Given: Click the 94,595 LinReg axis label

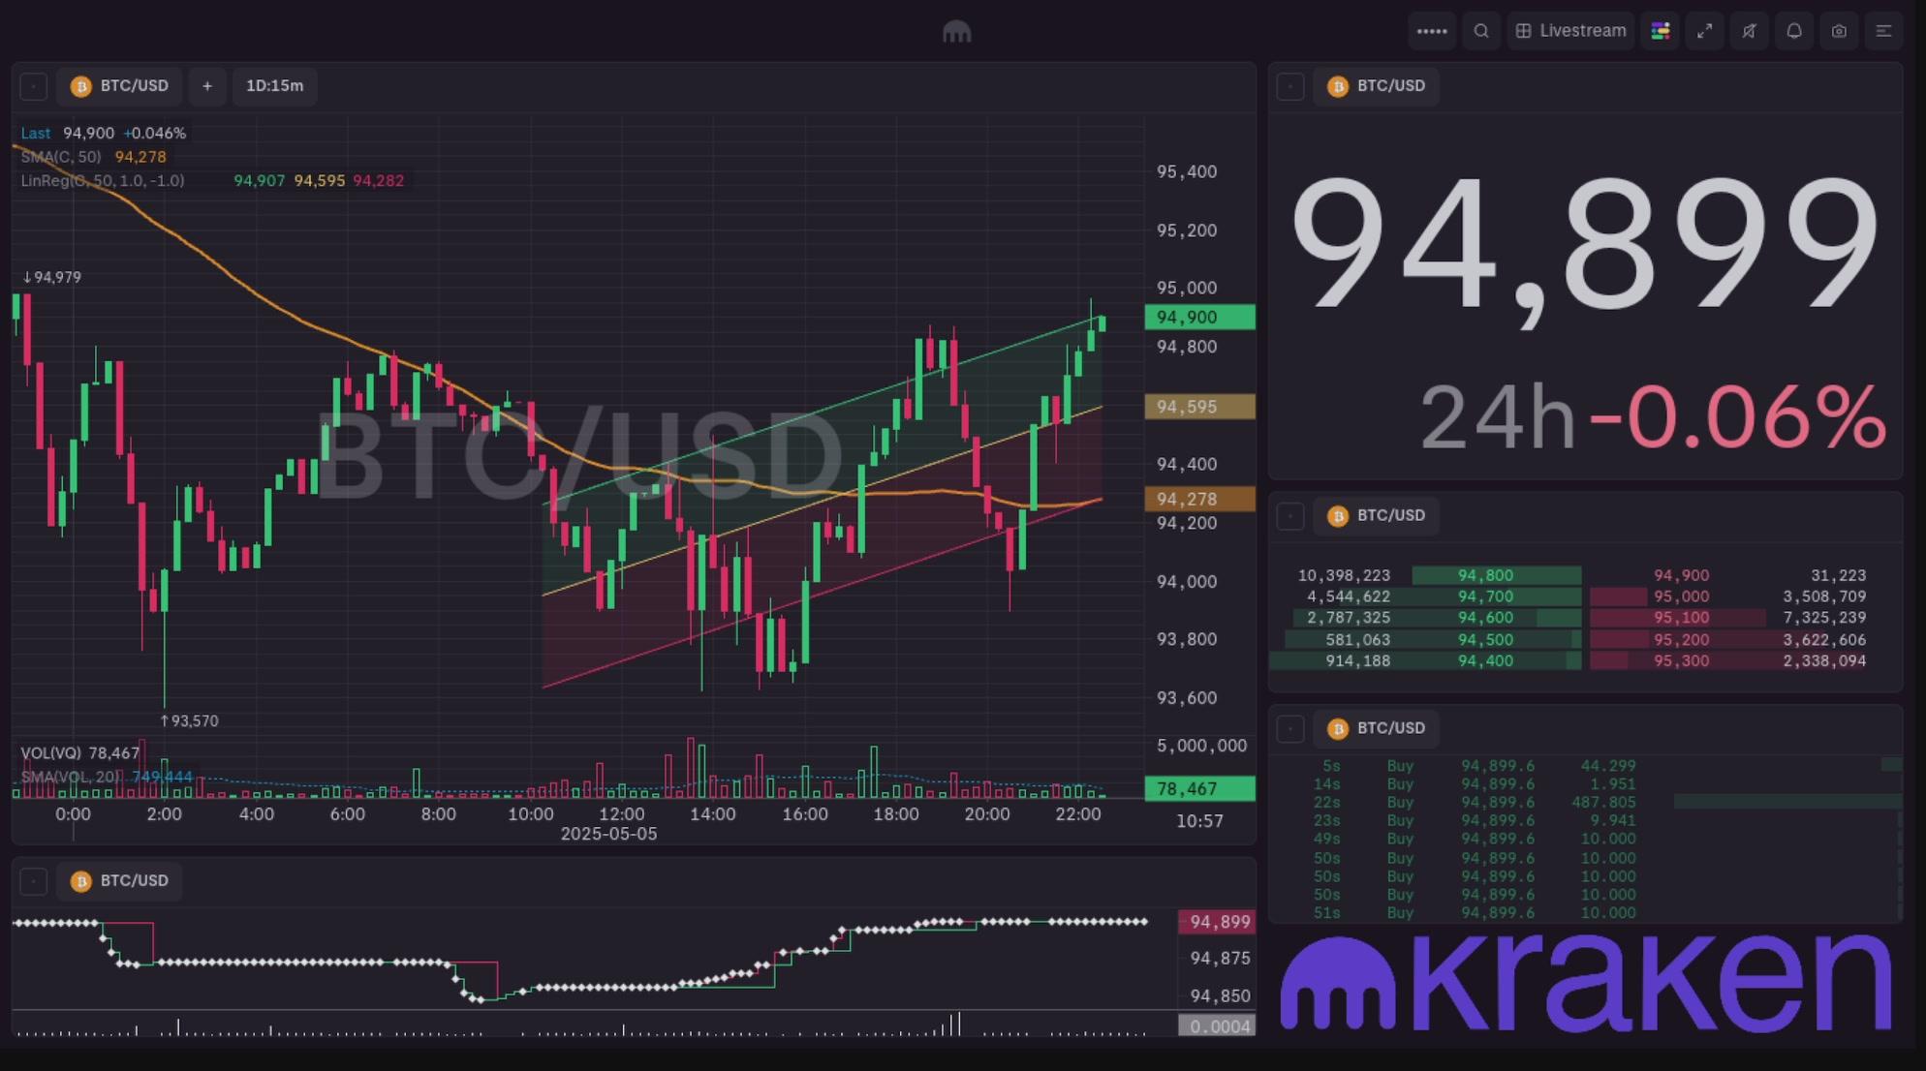Looking at the screenshot, I should (1199, 407).
